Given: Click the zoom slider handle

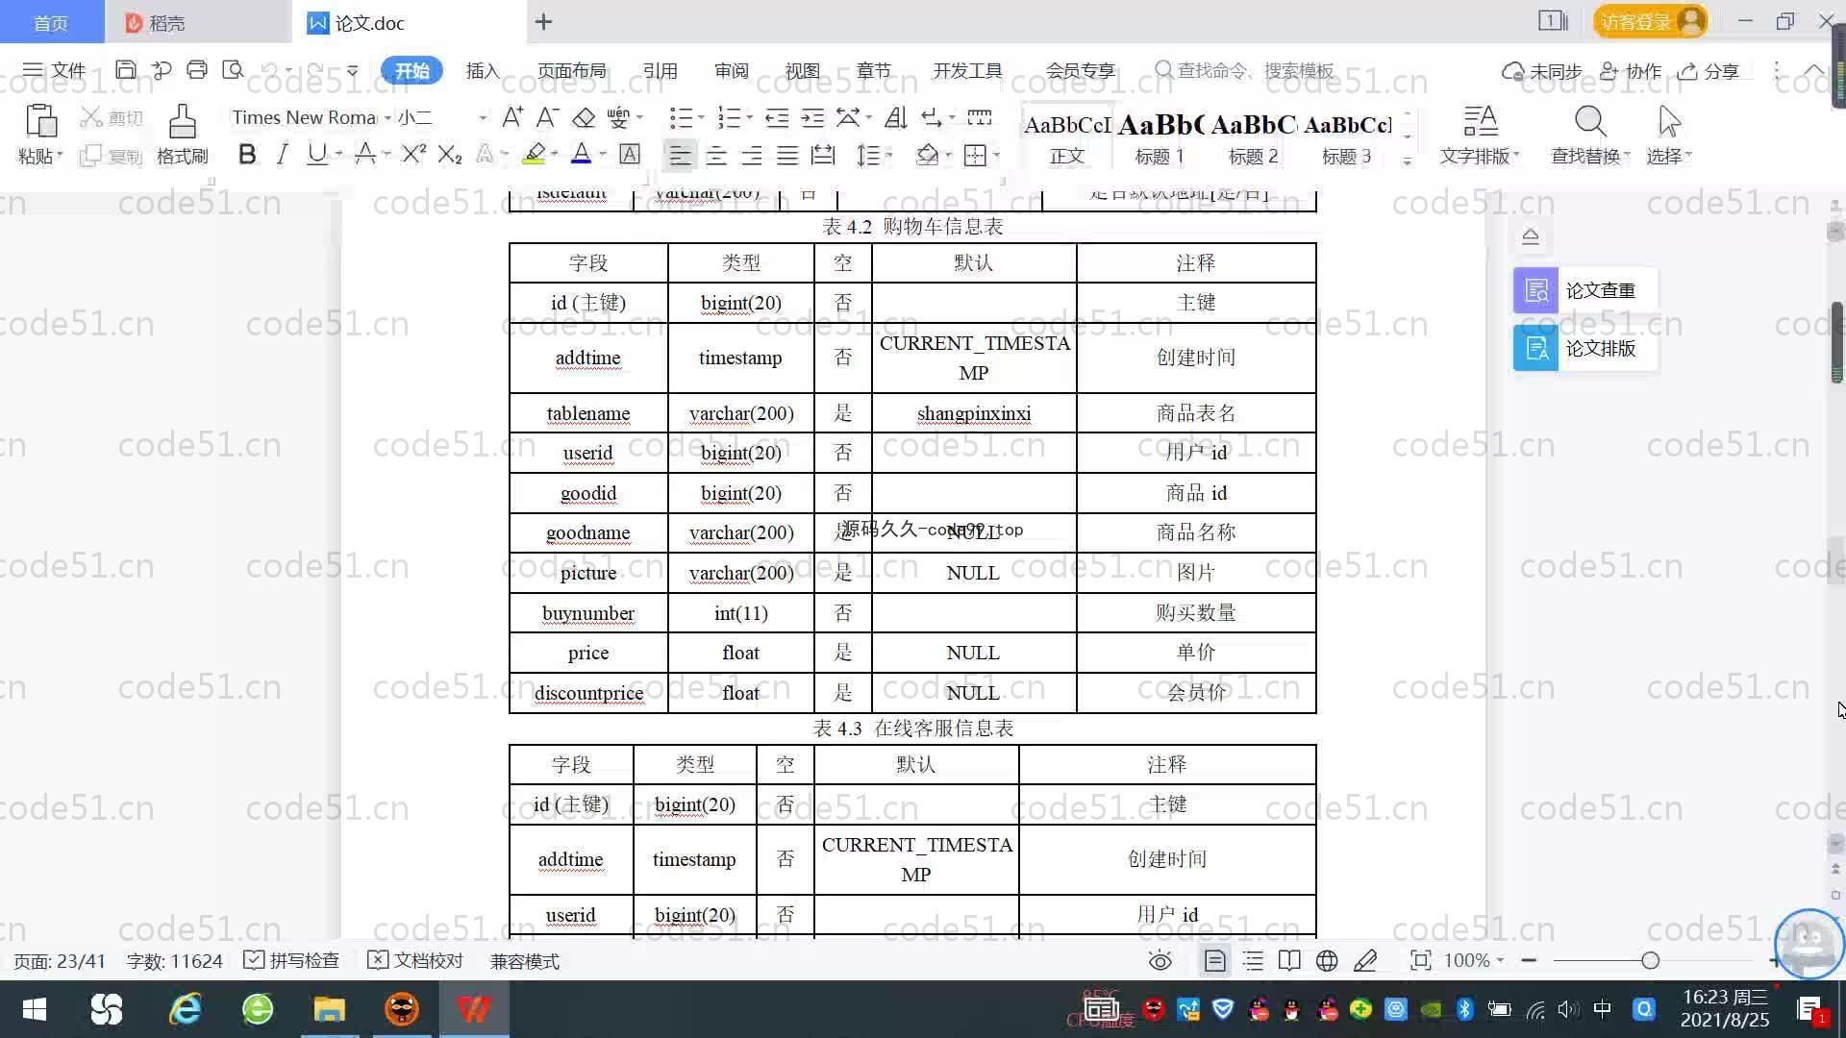Looking at the screenshot, I should (1650, 960).
